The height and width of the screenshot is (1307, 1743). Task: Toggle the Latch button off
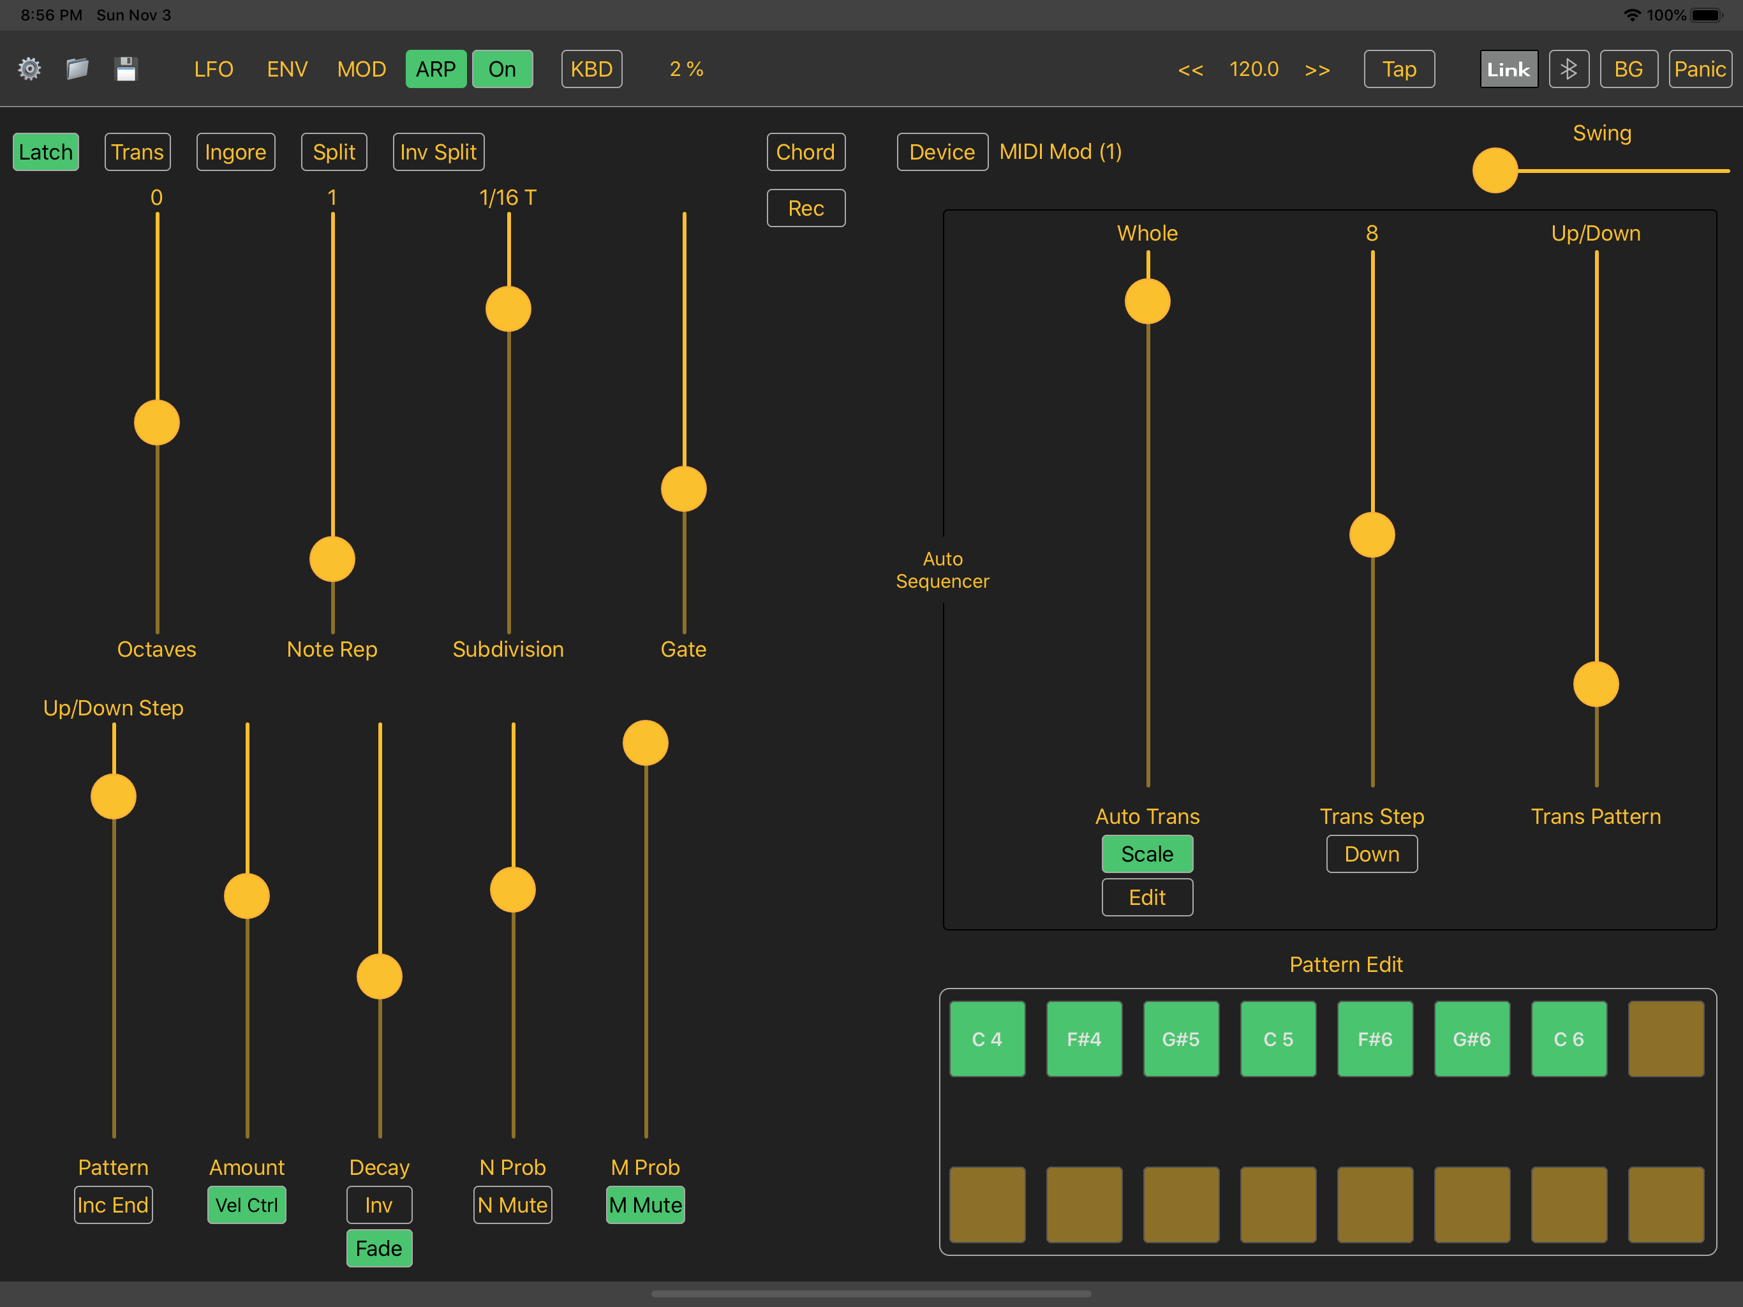click(x=47, y=152)
